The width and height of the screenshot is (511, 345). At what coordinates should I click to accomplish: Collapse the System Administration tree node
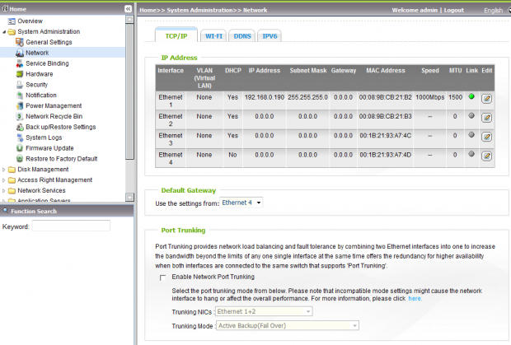click(4, 32)
